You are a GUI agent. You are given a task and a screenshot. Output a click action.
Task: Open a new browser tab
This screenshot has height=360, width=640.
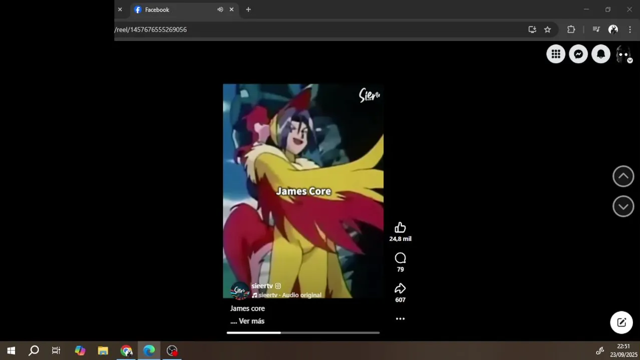(248, 9)
